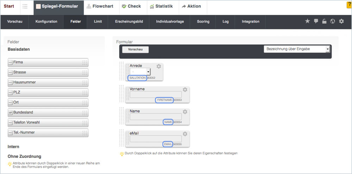
Task: Go to the Scoring menu item
Action: [203, 21]
